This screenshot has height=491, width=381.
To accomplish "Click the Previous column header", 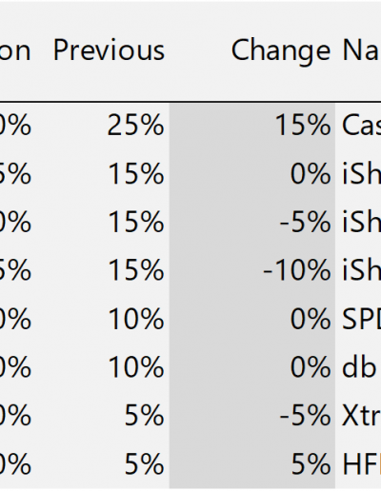I will click(x=109, y=49).
